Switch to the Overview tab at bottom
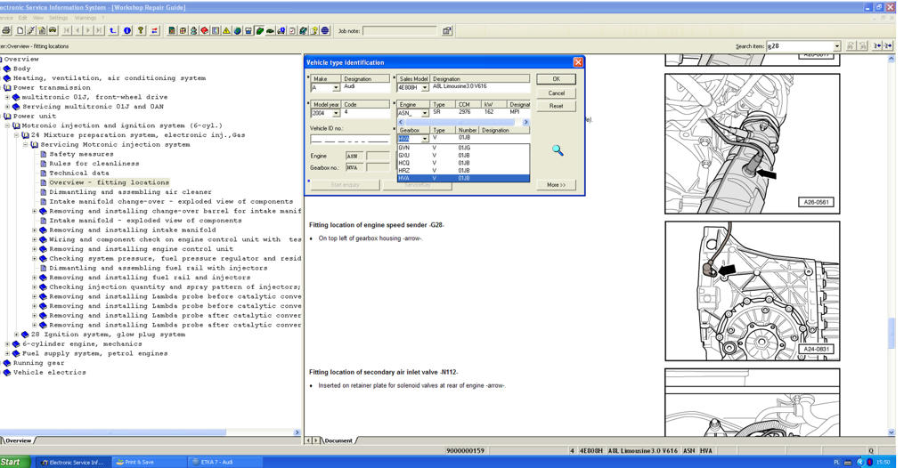Image resolution: width=912 pixels, height=468 pixels. 18,440
